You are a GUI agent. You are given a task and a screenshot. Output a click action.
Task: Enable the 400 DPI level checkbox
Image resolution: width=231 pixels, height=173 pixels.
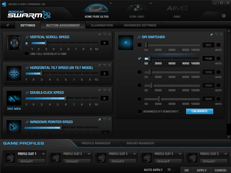pyautogui.click(x=139, y=45)
